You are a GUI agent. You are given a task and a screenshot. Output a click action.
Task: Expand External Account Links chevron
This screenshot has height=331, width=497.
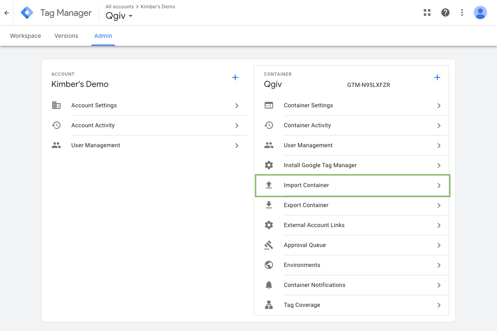pos(439,225)
